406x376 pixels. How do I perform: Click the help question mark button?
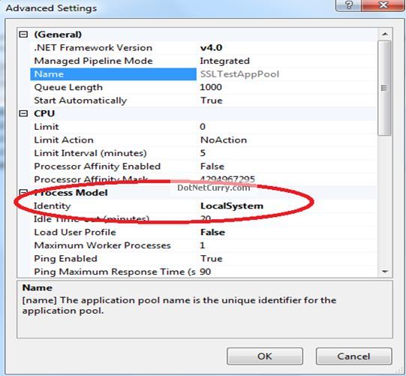(x=349, y=5)
